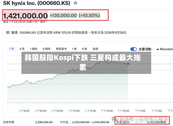This screenshot has height=126, width=173.
Task: Open the 年初至今 range tab
Action: pos(61,49)
